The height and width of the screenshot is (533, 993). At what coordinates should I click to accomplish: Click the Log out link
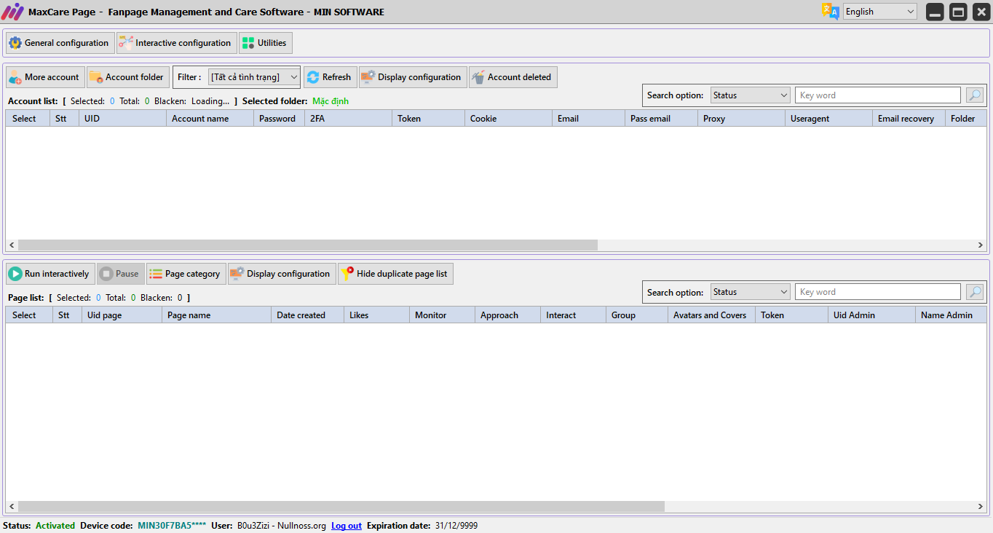347,526
